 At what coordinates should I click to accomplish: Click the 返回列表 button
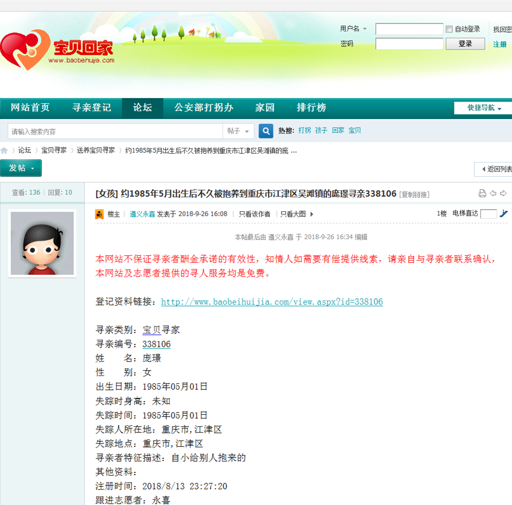coord(493,169)
